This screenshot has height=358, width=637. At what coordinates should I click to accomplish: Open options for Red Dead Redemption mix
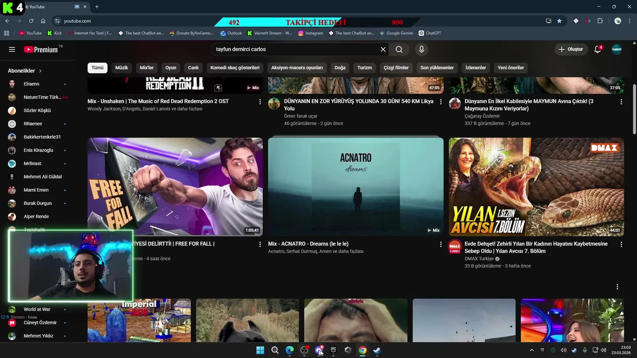coord(260,101)
